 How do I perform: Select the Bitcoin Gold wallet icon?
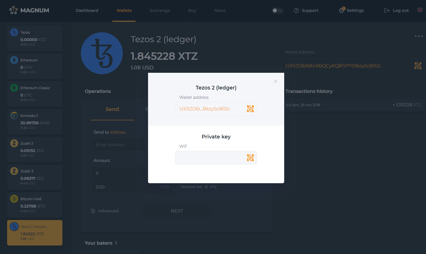pyautogui.click(x=14, y=199)
